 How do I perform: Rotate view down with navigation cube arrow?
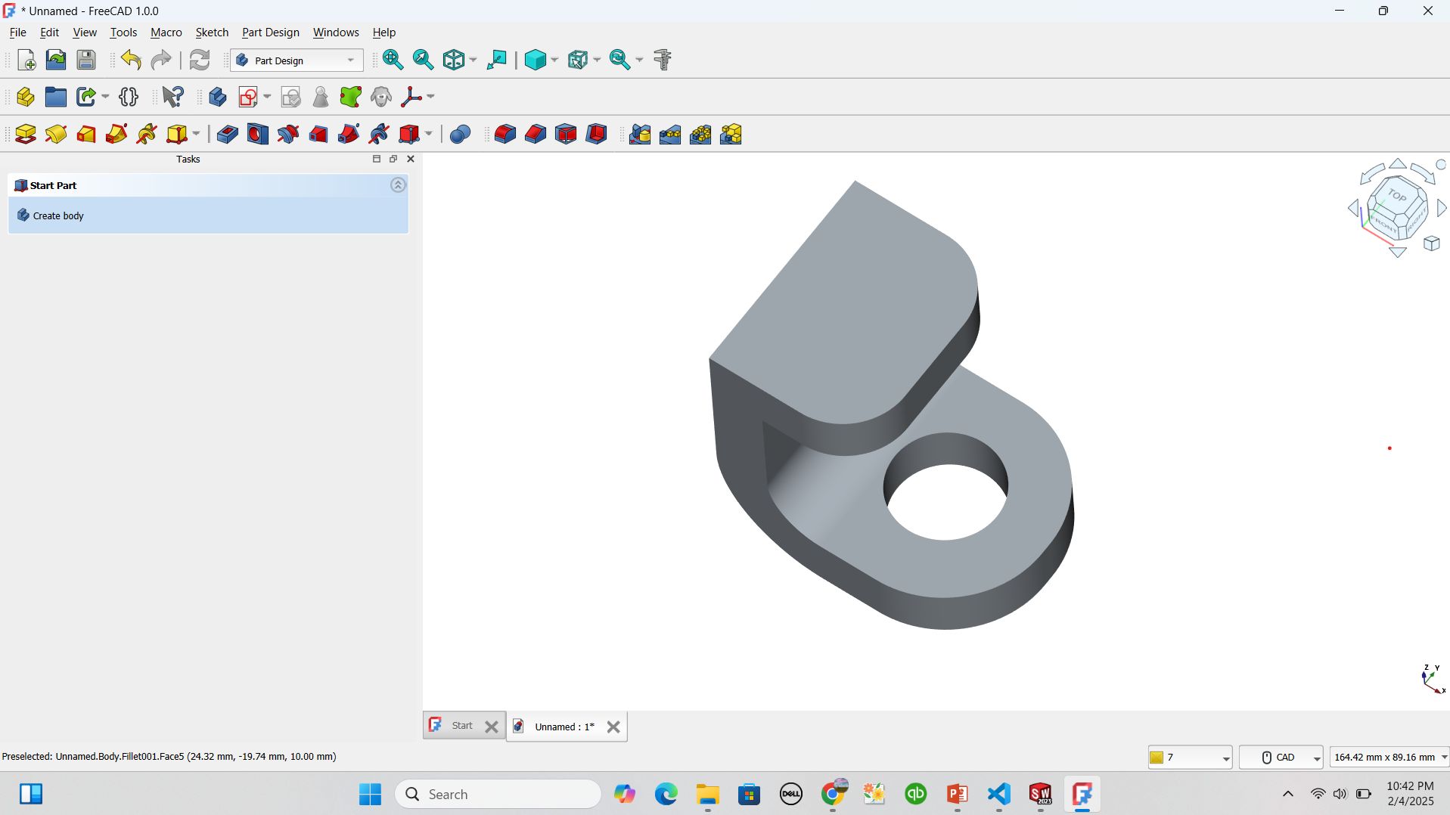pos(1398,253)
